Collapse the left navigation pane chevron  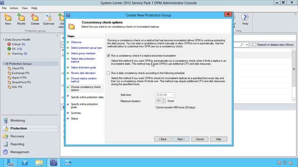[x=57, y=36]
